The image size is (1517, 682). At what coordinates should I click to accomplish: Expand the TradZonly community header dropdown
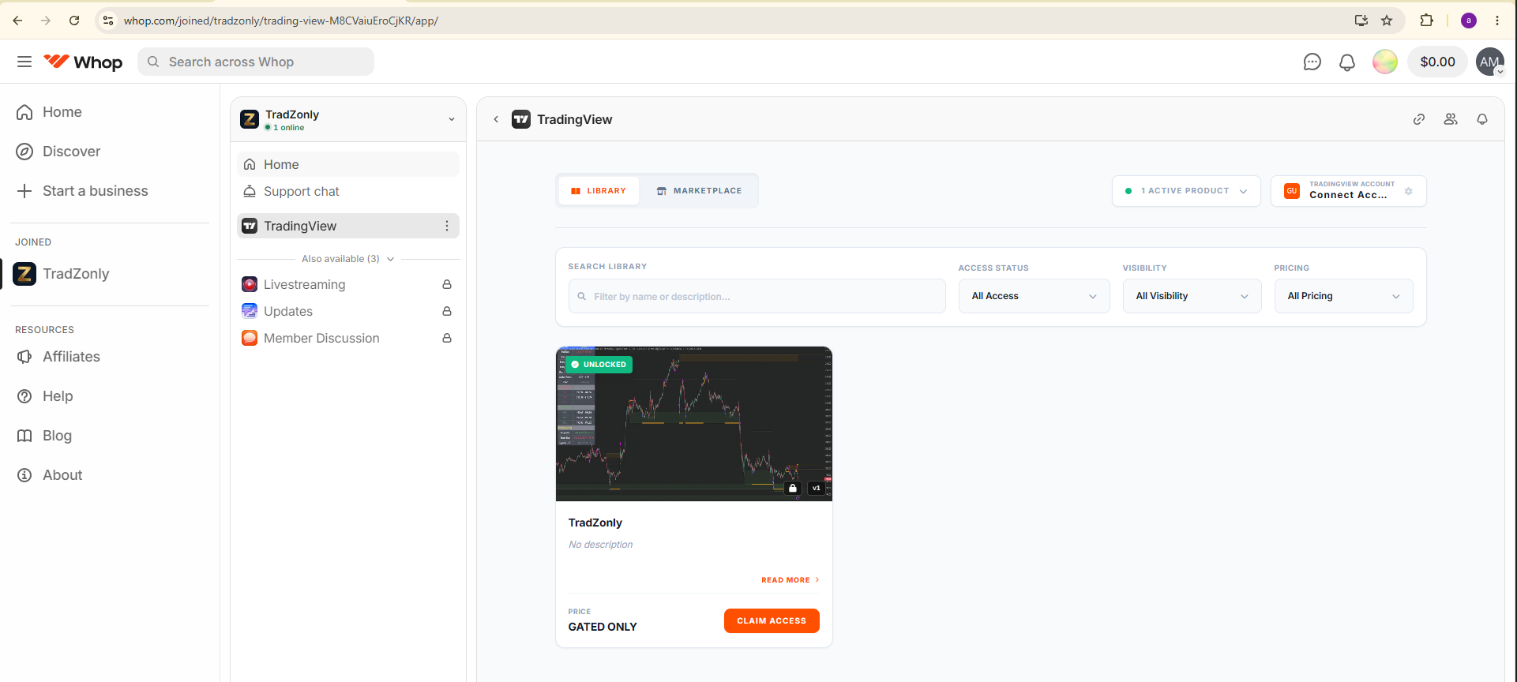click(452, 119)
